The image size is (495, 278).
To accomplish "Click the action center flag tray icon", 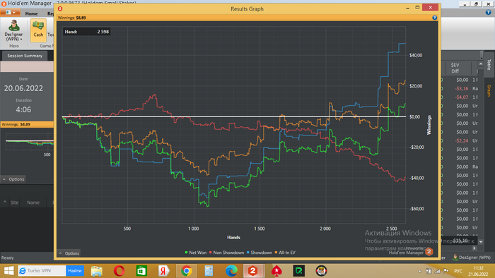I will (x=445, y=271).
